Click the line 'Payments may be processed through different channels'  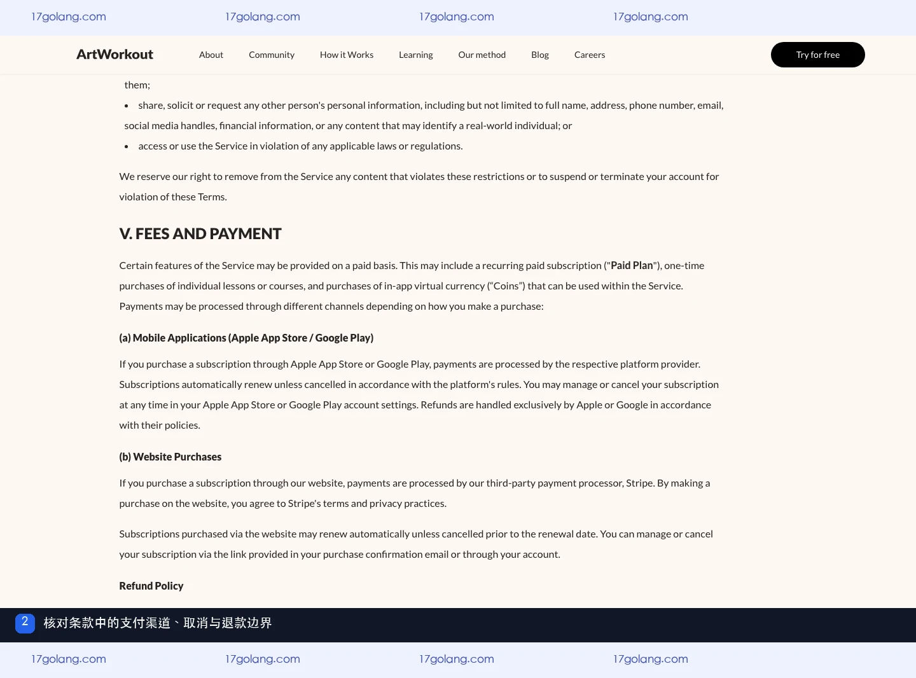click(x=331, y=307)
